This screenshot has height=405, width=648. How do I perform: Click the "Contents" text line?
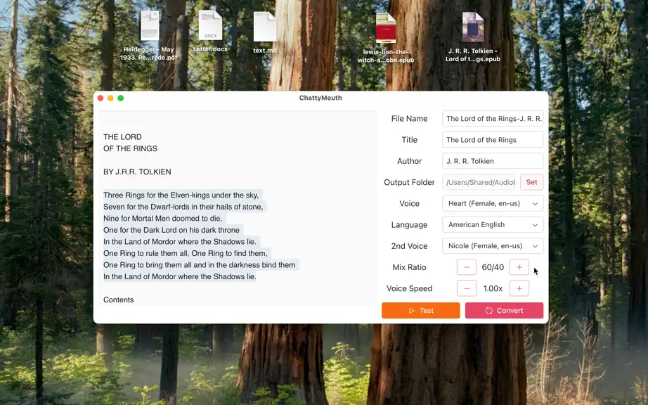click(x=119, y=300)
